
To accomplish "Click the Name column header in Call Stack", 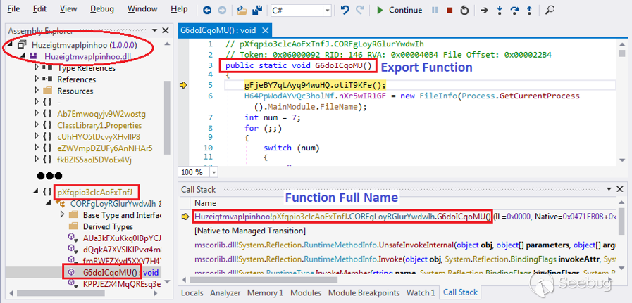I will coord(205,202).
